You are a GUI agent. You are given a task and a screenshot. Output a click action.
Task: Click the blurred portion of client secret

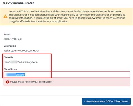(x=11, y=75)
